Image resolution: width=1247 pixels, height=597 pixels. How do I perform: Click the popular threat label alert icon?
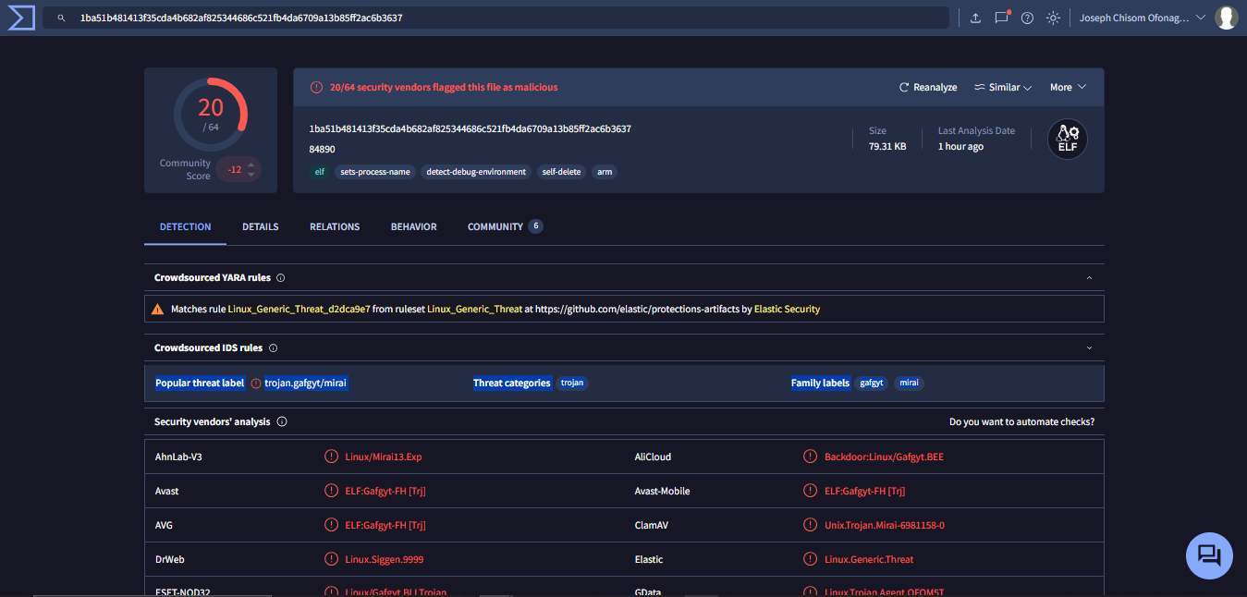coord(256,383)
